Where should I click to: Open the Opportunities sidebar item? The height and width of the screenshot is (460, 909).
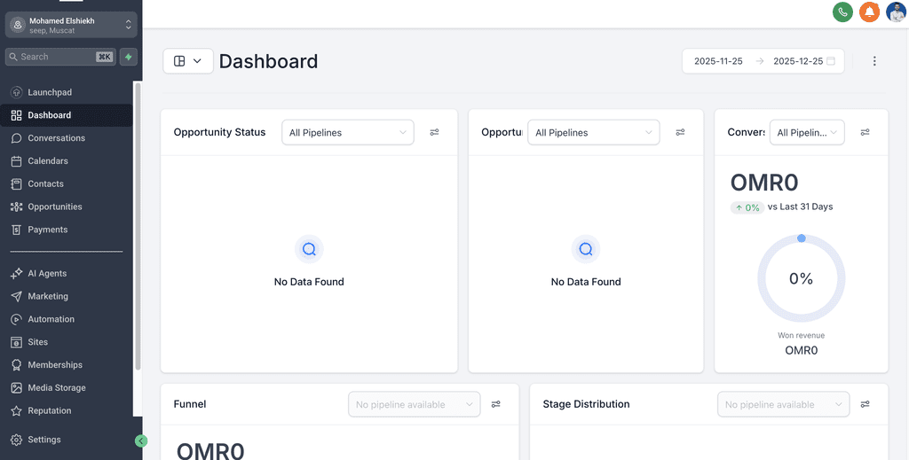[x=54, y=207]
